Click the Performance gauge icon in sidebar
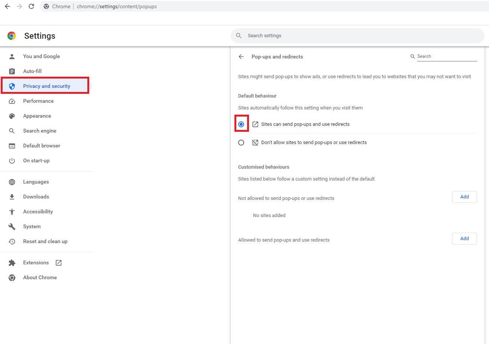Image resolution: width=489 pixels, height=344 pixels. (x=12, y=101)
